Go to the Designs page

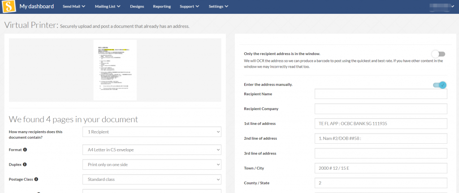pyautogui.click(x=137, y=6)
